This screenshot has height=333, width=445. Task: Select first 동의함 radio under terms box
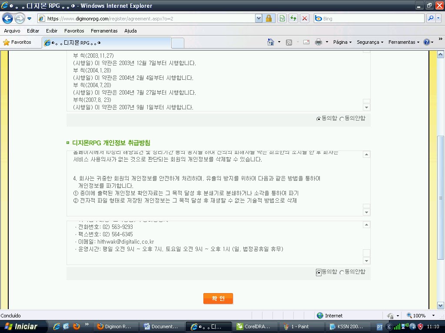tap(319, 119)
